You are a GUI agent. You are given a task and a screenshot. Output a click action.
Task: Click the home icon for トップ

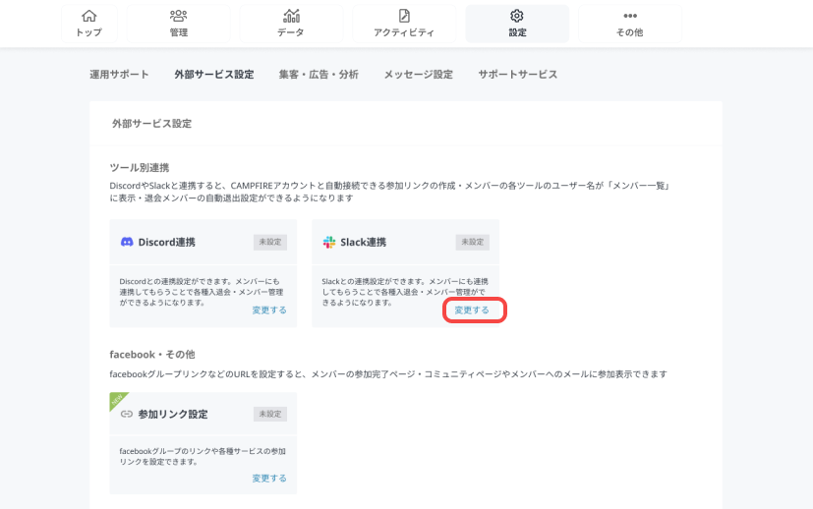tap(88, 16)
